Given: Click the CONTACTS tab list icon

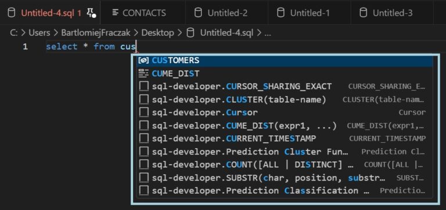Looking at the screenshot, I should coord(116,13).
